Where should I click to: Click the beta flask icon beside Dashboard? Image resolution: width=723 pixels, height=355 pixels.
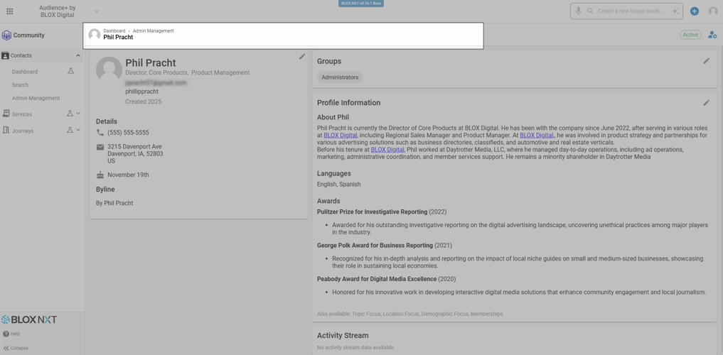pos(70,72)
